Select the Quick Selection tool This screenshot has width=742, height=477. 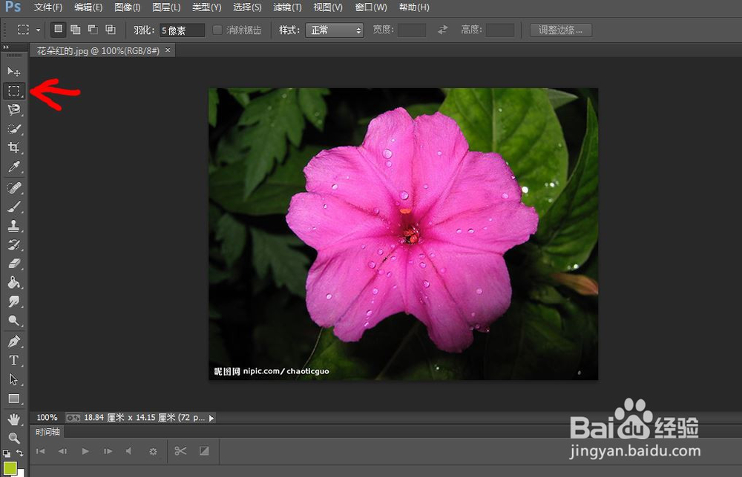click(13, 129)
